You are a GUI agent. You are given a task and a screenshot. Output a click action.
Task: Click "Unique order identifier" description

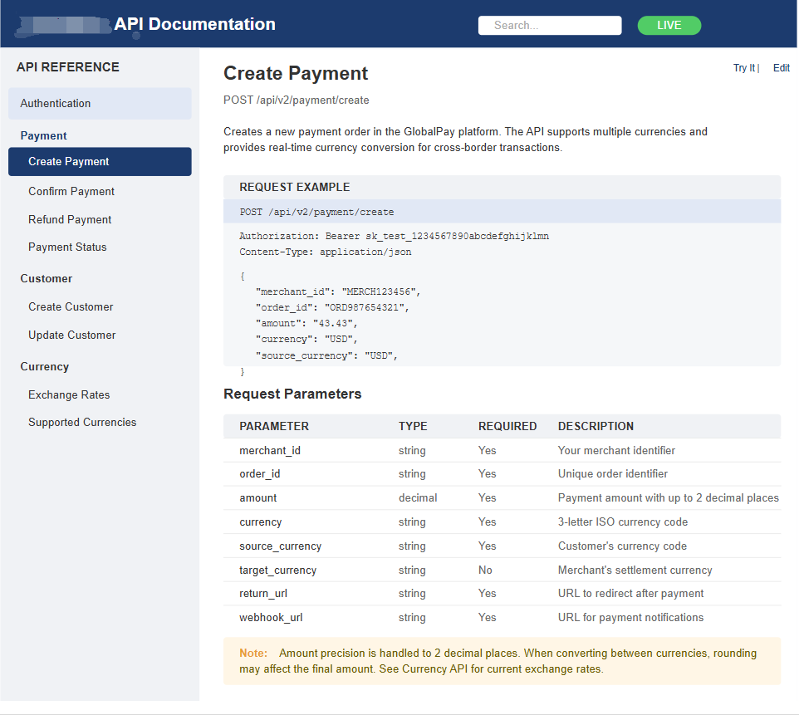point(612,474)
